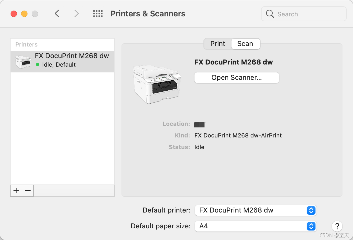This screenshot has height=240, width=353.
Task: Click the redacted Location value
Action: (199, 124)
